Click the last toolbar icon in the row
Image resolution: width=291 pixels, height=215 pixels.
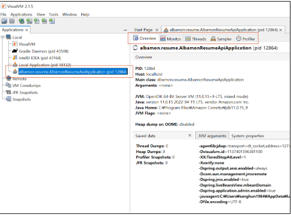coord(52,21)
